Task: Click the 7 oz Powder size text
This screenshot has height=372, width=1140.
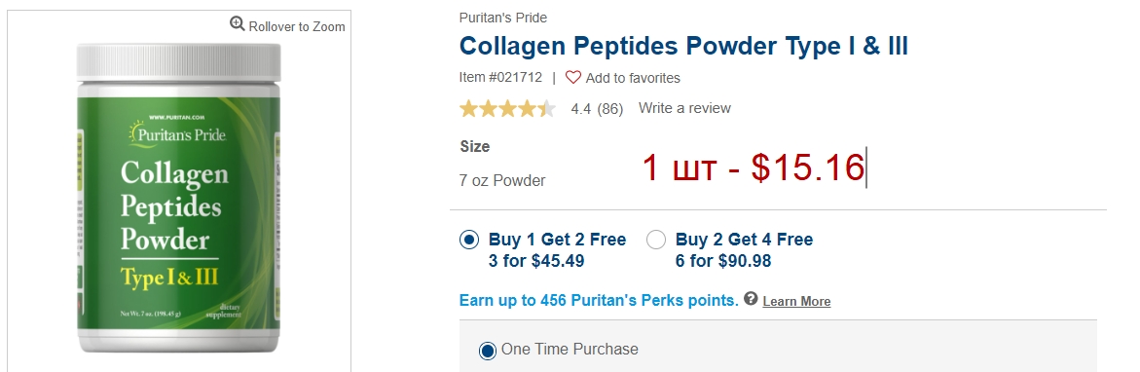Action: pos(502,180)
